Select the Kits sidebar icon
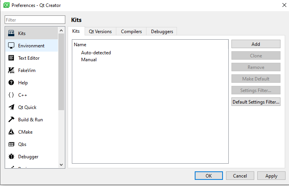 coord(11,33)
